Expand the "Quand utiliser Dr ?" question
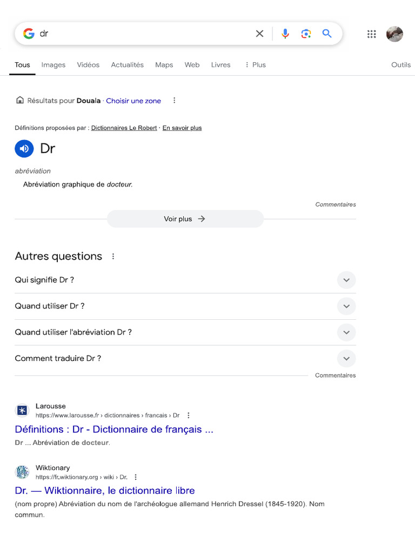The height and width of the screenshot is (554, 415). [346, 306]
